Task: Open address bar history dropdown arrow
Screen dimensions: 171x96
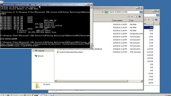Action: (103, 12)
